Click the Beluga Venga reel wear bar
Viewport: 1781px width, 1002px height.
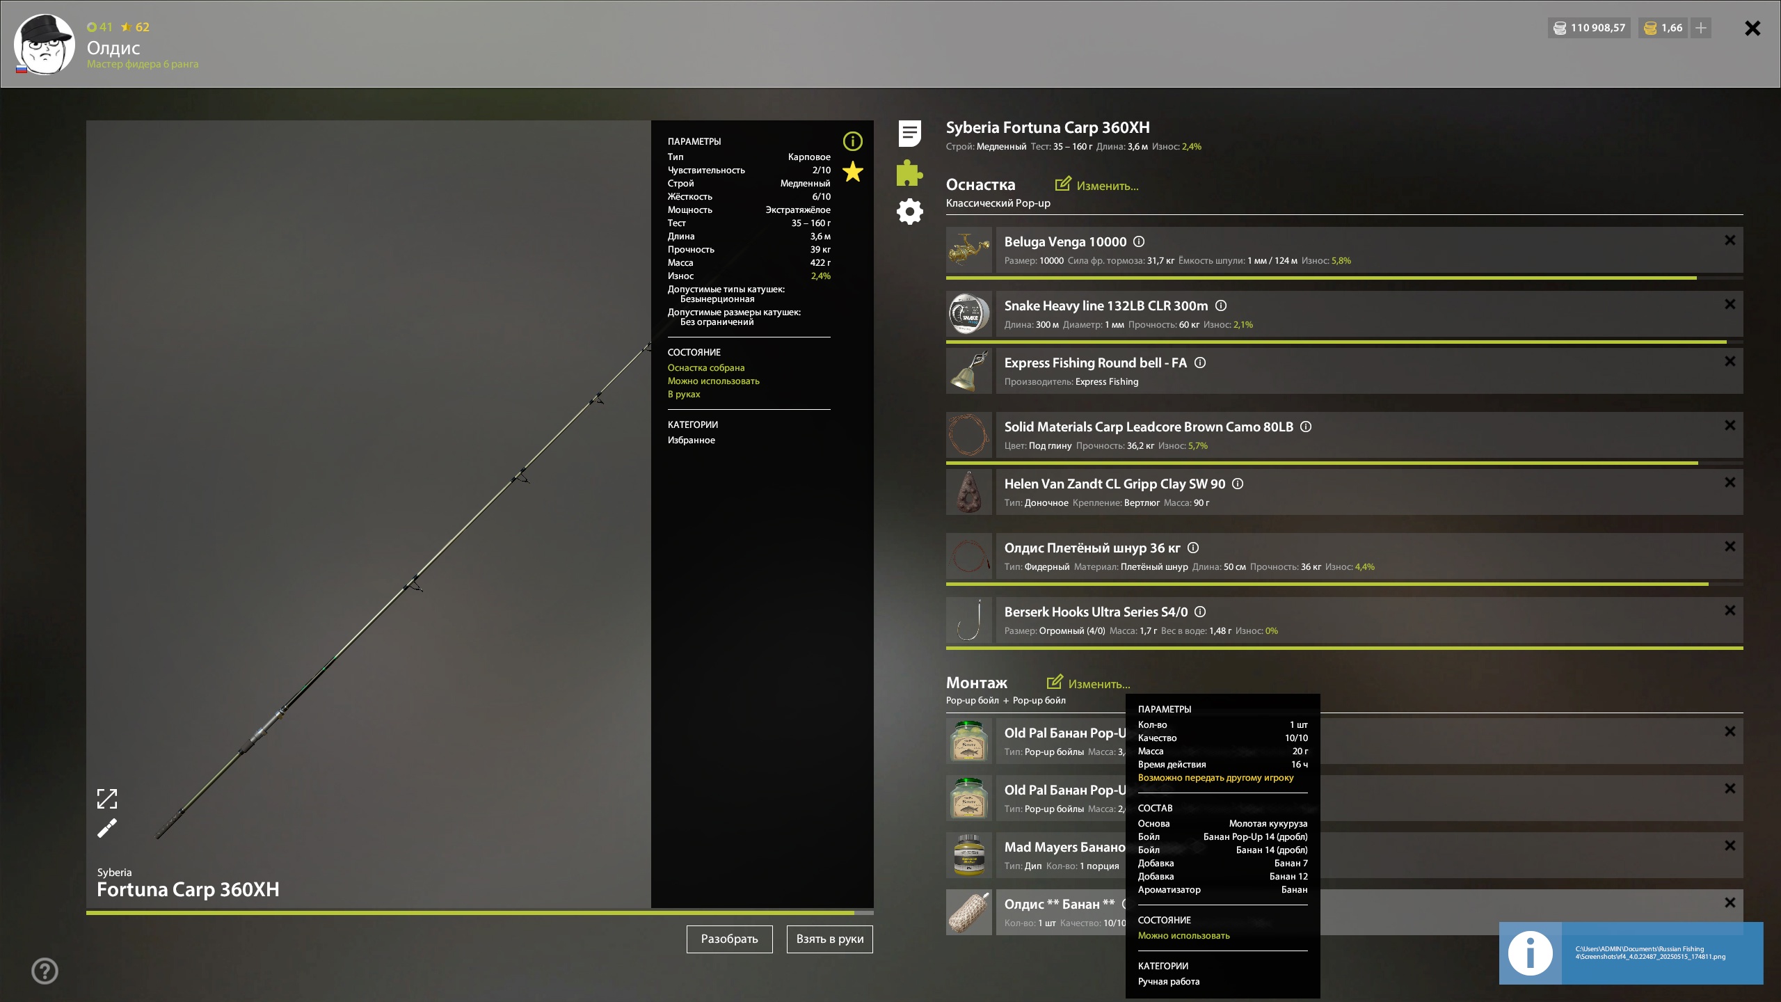pos(1344,278)
